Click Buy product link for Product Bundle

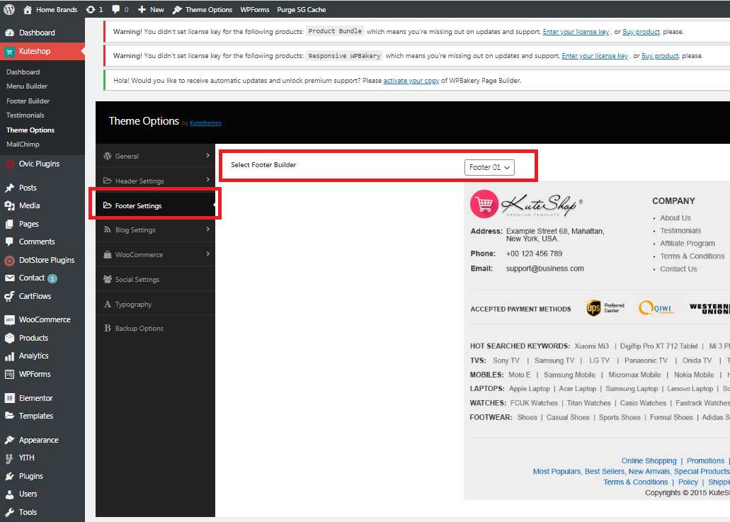[x=641, y=32]
